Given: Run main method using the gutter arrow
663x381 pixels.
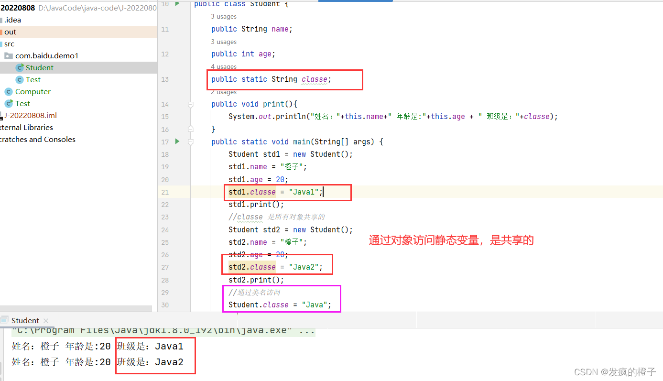Looking at the screenshot, I should (x=177, y=142).
